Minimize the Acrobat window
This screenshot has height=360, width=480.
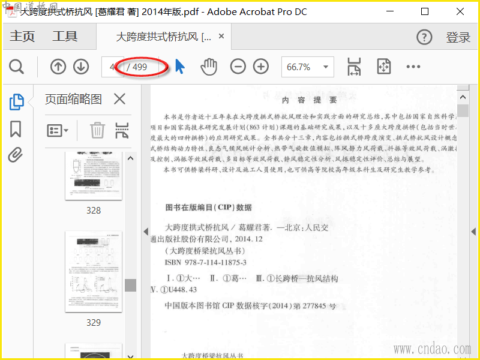pyautogui.click(x=389, y=11)
